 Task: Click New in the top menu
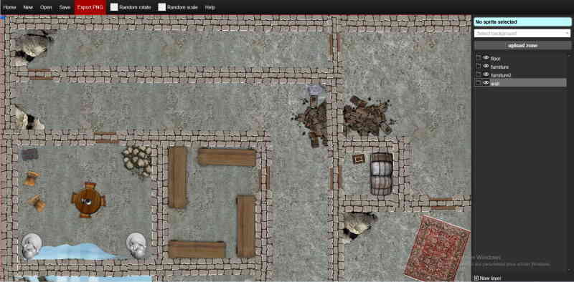[28, 7]
